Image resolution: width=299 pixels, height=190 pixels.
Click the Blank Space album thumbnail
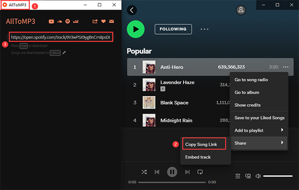[x=149, y=103]
